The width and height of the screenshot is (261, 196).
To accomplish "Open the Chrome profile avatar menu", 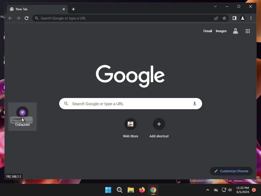I will (x=243, y=18).
